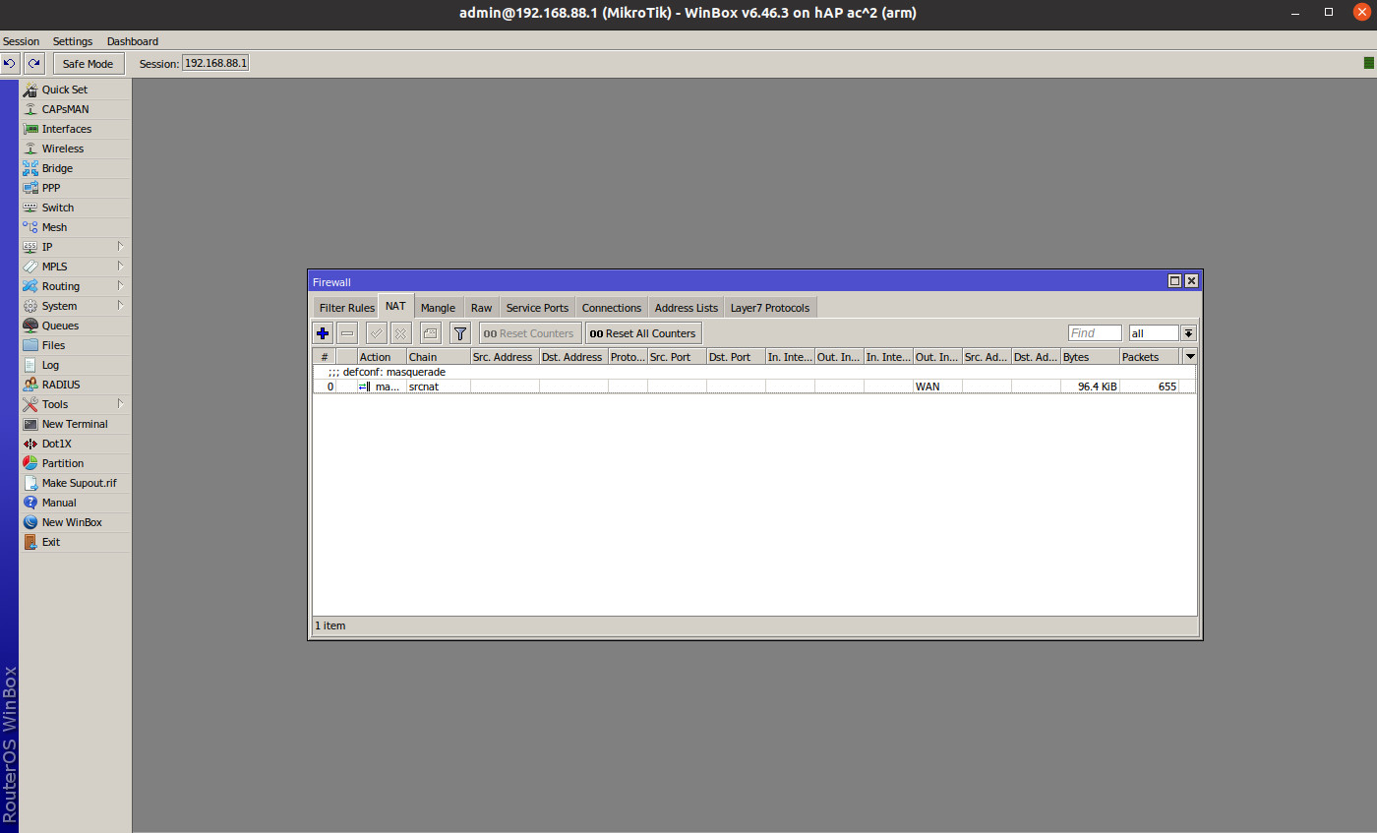This screenshot has width=1377, height=833.
Task: Toggle Safe Mode
Action: (89, 64)
